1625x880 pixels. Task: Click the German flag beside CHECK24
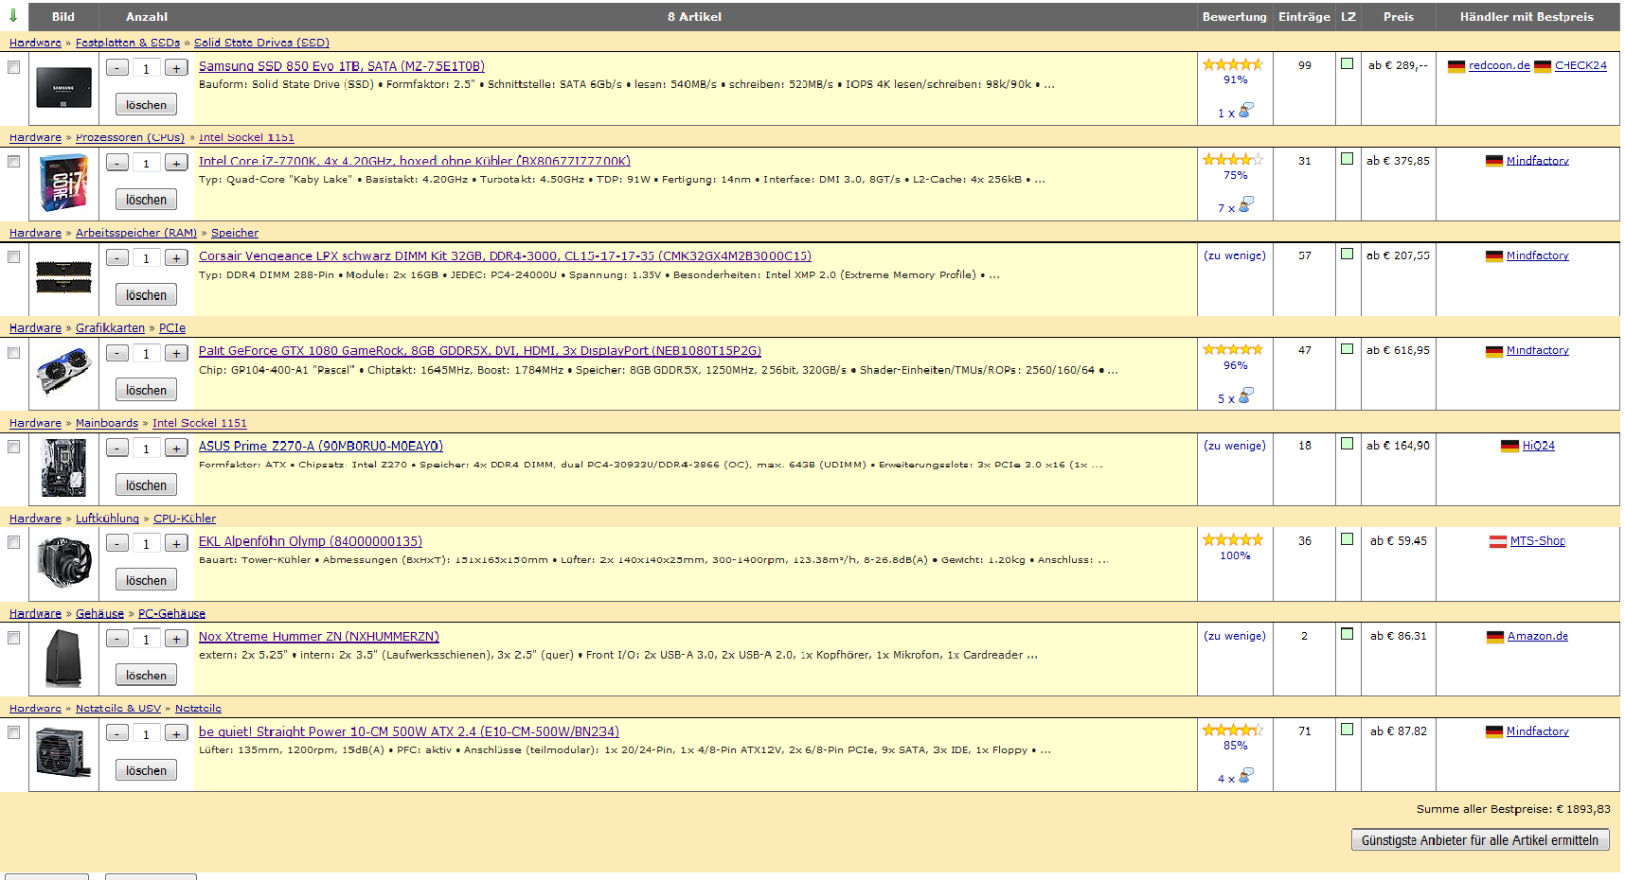coord(1543,66)
